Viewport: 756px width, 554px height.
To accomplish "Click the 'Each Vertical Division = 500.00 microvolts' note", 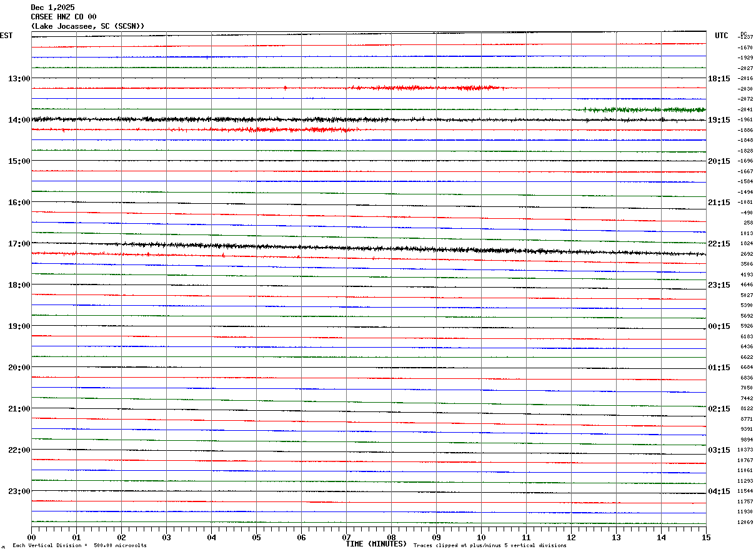I will (x=79, y=546).
